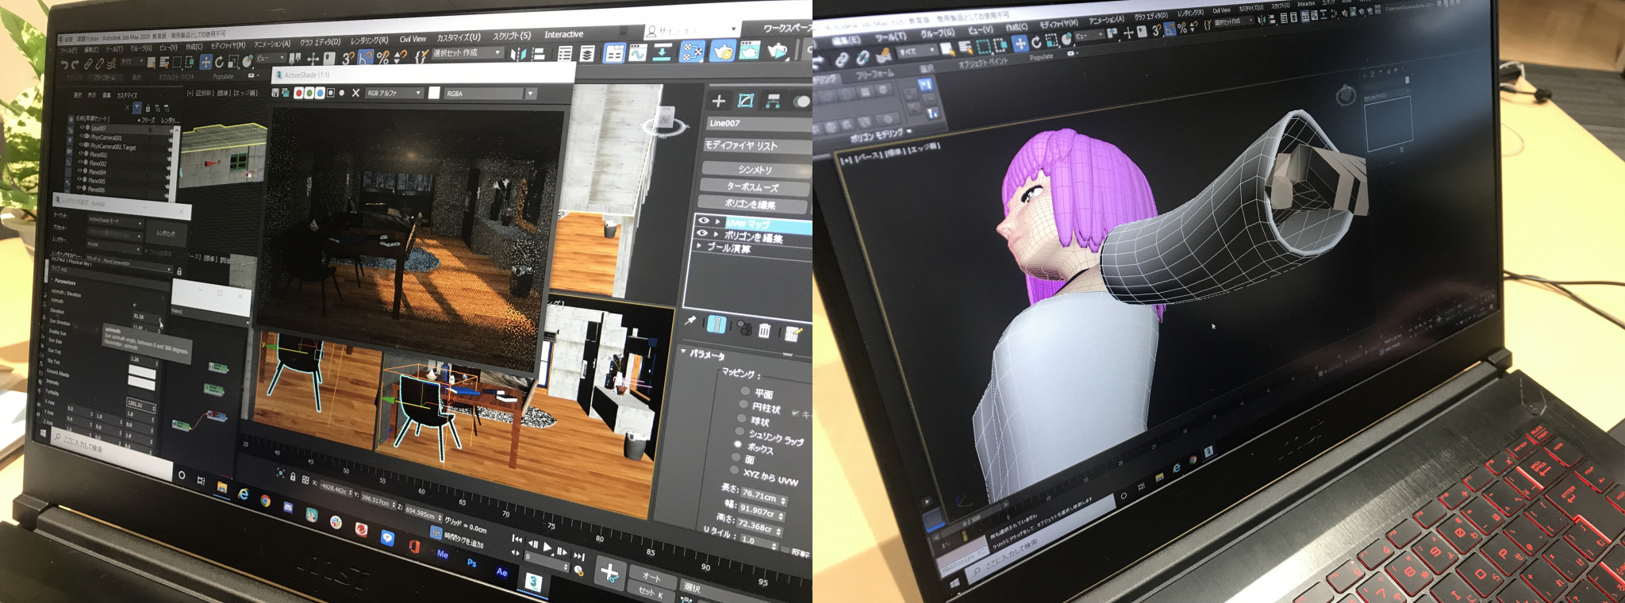Toggle red channel in ActiveShade window
The height and width of the screenshot is (603, 1625).
pyautogui.click(x=299, y=93)
